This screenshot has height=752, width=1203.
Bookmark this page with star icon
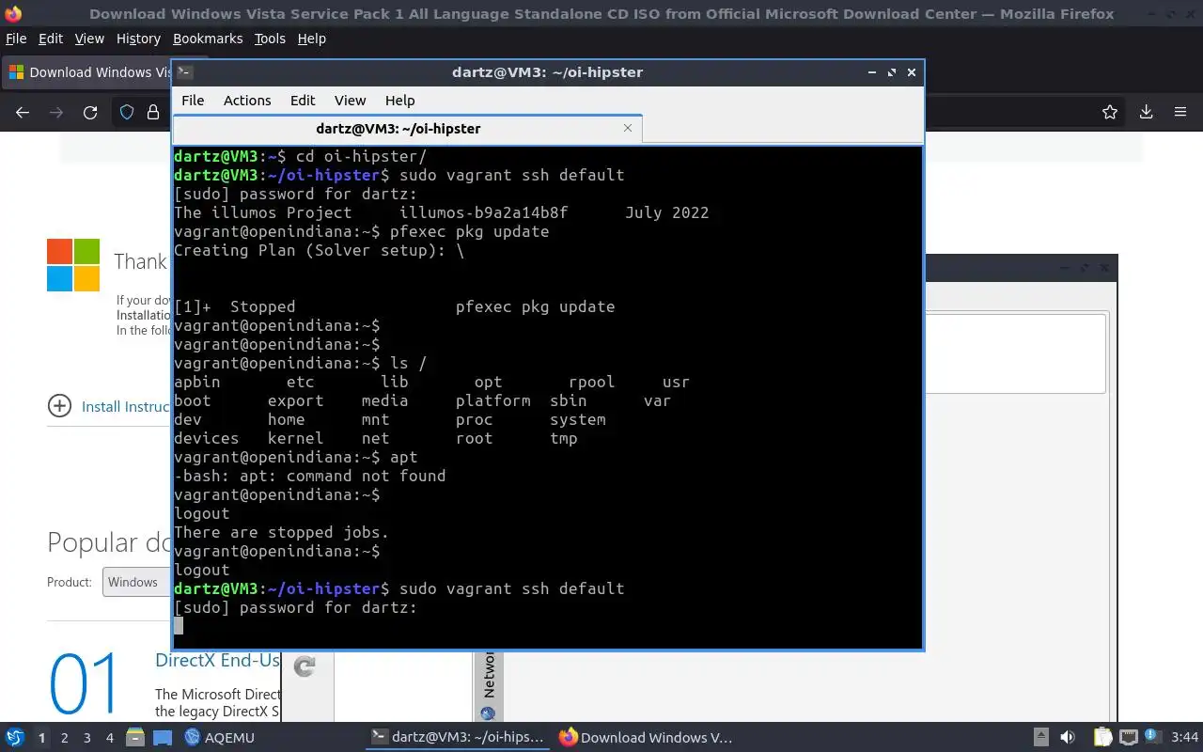click(1110, 113)
